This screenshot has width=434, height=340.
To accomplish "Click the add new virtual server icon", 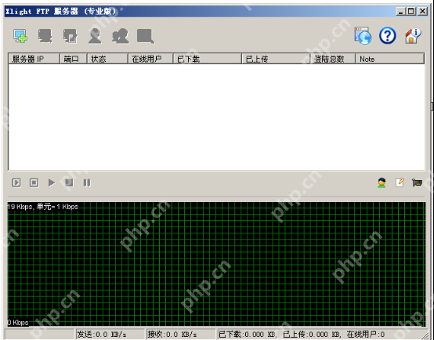I will tap(20, 36).
